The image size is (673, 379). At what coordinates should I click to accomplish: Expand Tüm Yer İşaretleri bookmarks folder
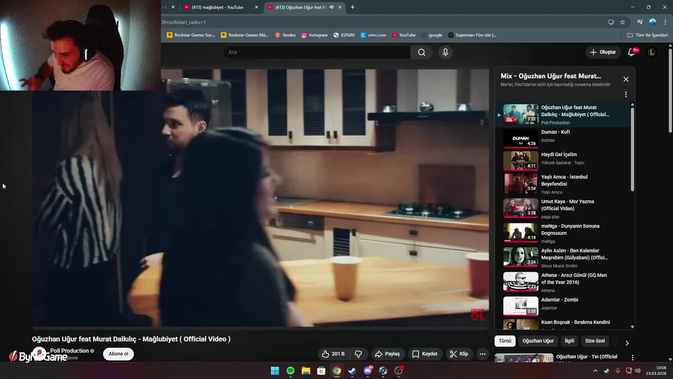(648, 35)
